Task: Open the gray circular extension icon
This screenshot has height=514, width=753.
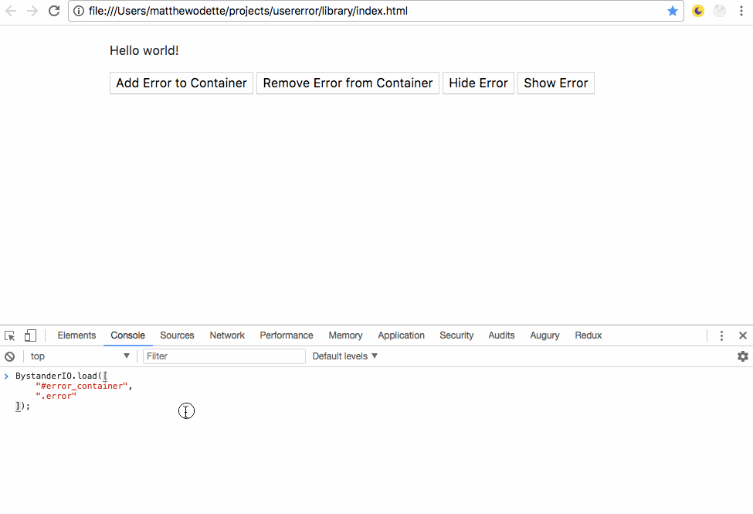Action: coord(719,11)
